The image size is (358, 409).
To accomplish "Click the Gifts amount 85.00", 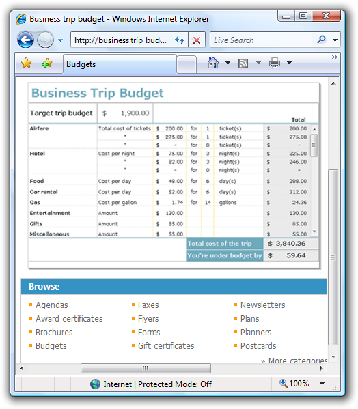I will point(176,224).
